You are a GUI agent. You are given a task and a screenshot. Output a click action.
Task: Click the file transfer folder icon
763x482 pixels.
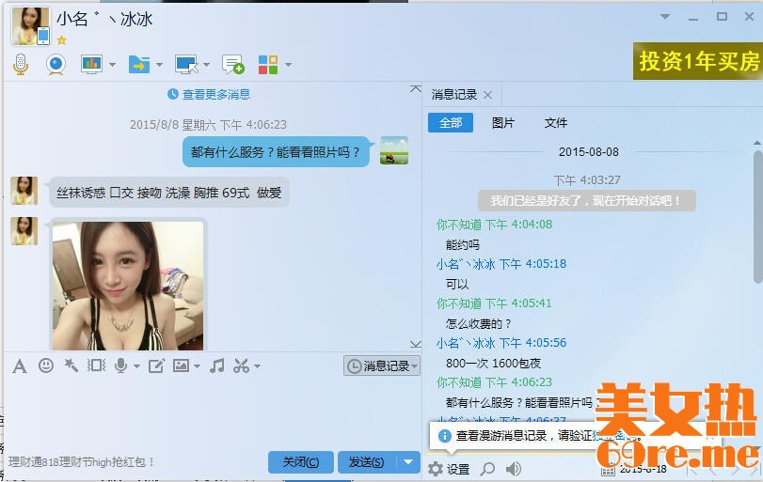[138, 64]
